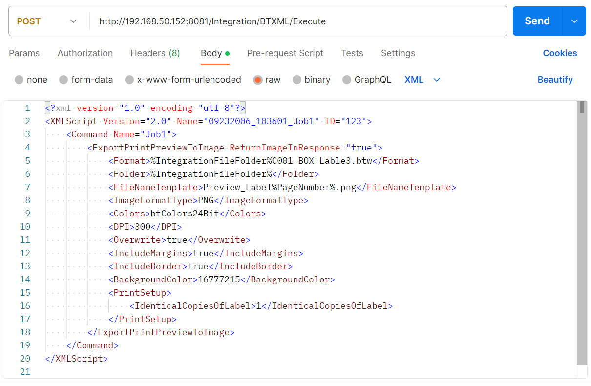The height and width of the screenshot is (386, 591).
Task: Switch to the Params tab
Action: click(x=24, y=53)
